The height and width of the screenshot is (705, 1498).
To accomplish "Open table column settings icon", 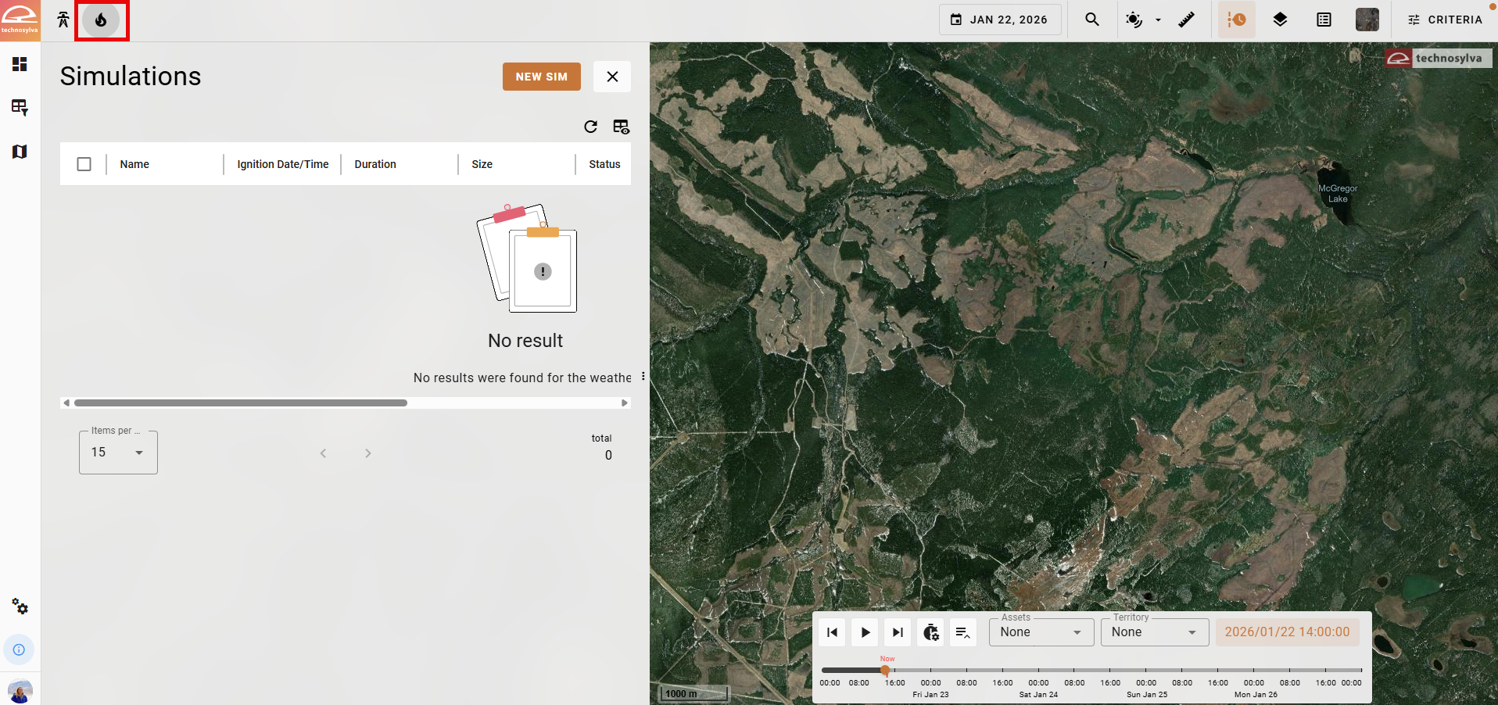I will [x=621, y=127].
